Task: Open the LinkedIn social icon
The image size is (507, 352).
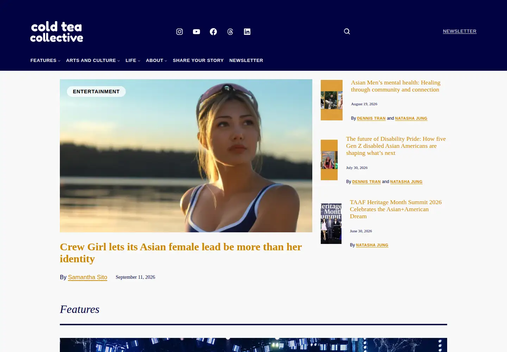Action: pyautogui.click(x=247, y=32)
